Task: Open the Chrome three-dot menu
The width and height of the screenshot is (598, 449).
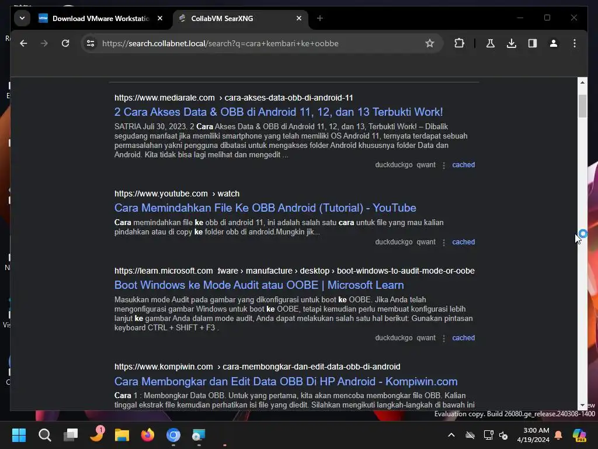Action: 575,43
